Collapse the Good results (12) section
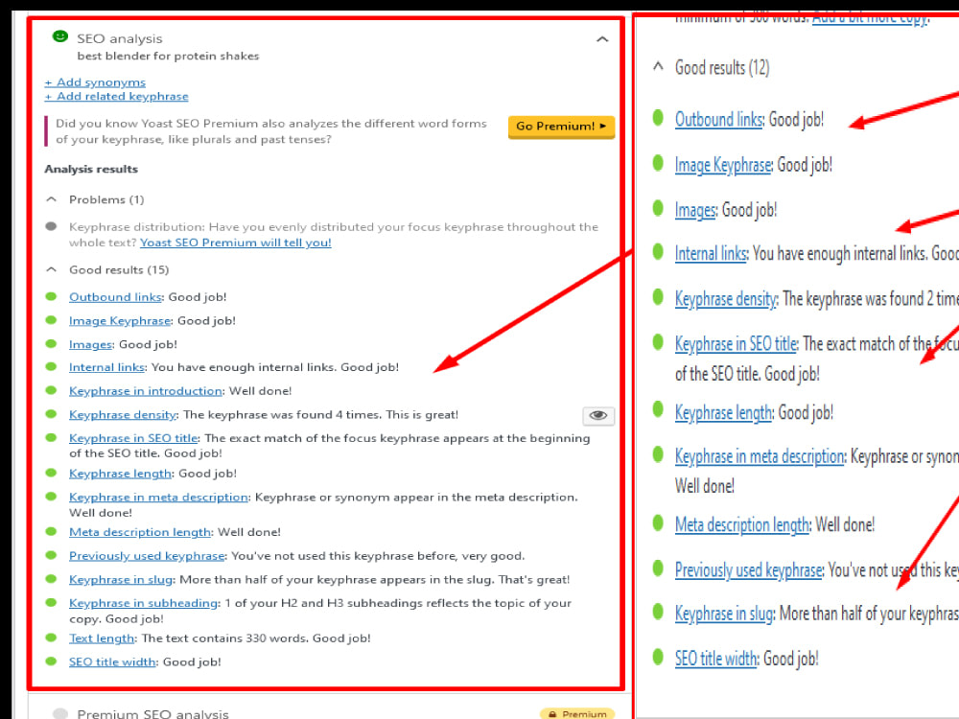Screen dimensions: 959x719 (658, 66)
